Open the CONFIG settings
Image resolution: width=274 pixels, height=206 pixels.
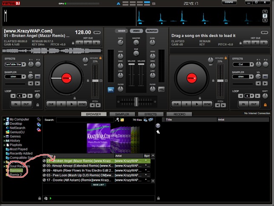coord(229,2)
